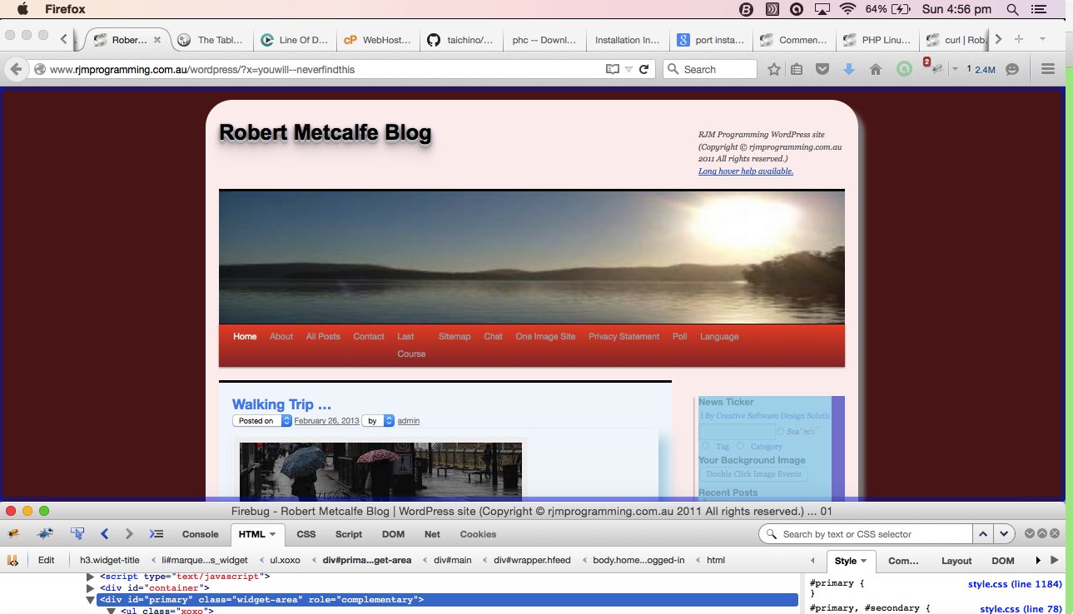Go back in Firebug panel history
The height and width of the screenshot is (614, 1073).
[104, 534]
